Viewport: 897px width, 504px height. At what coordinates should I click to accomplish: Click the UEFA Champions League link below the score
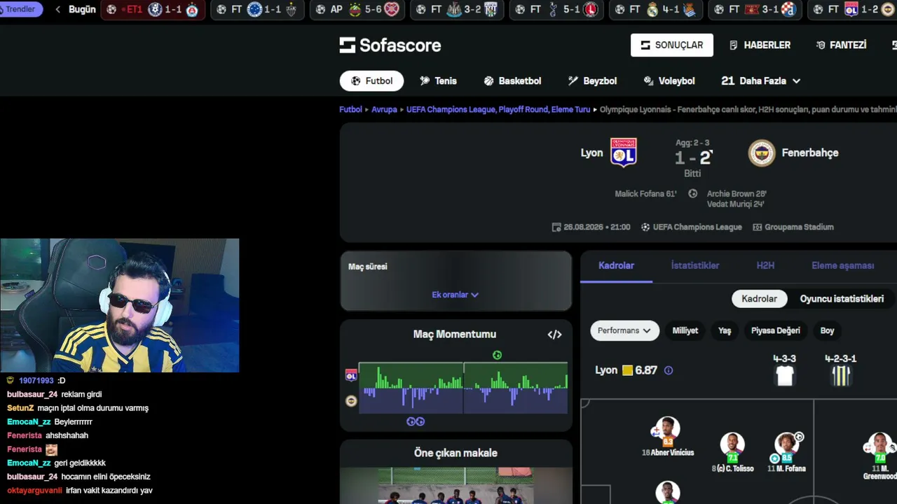point(697,227)
